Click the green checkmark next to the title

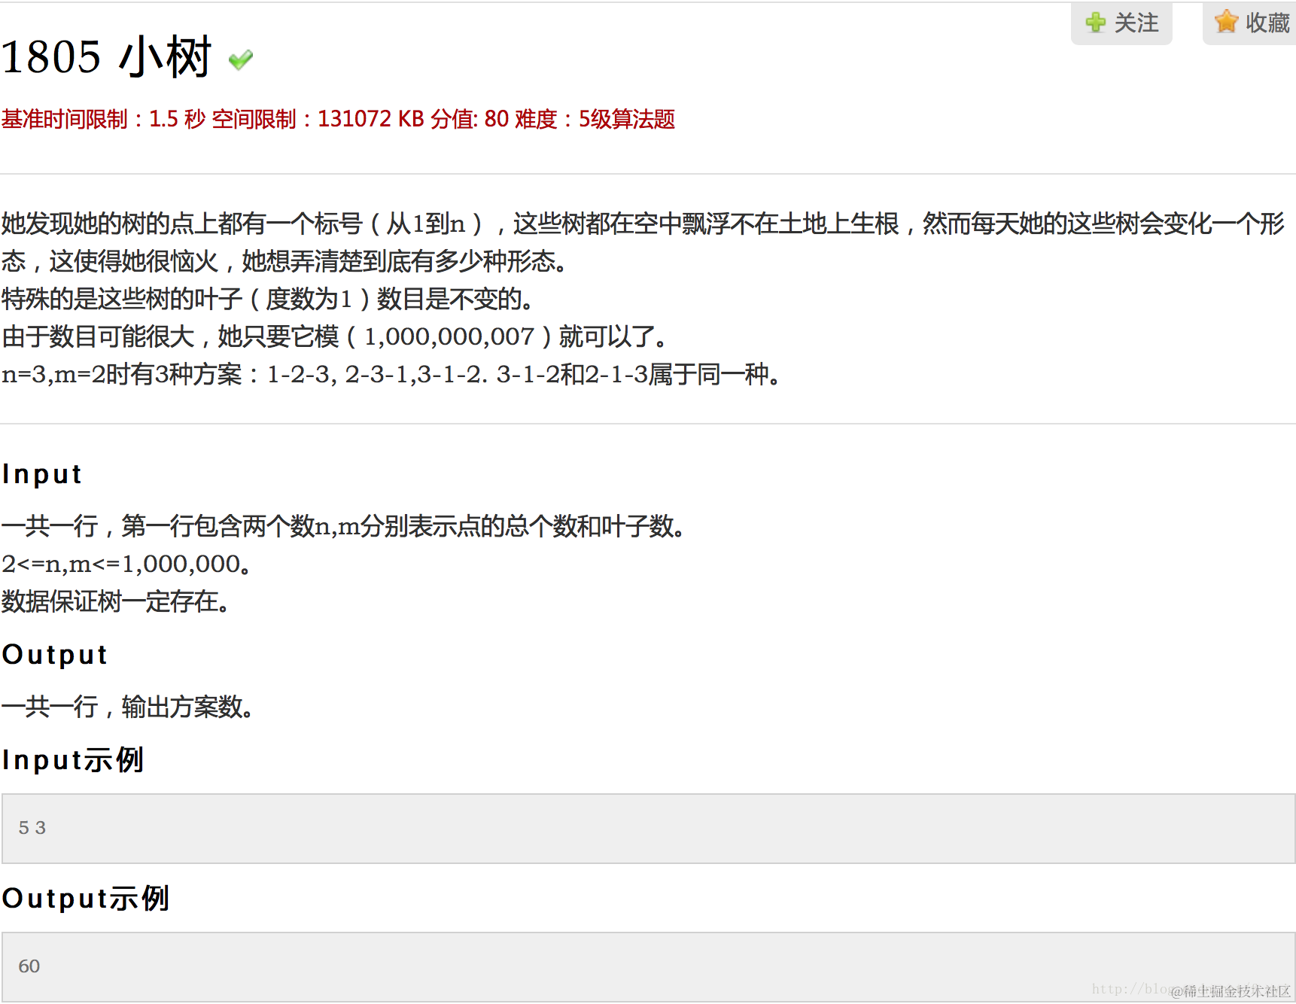tap(241, 59)
